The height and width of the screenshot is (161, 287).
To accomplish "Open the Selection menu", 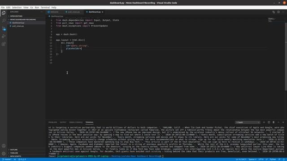I will tap(17, 8).
